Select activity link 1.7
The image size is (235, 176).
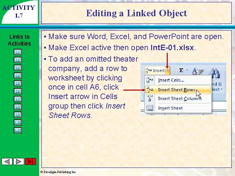point(18,99)
